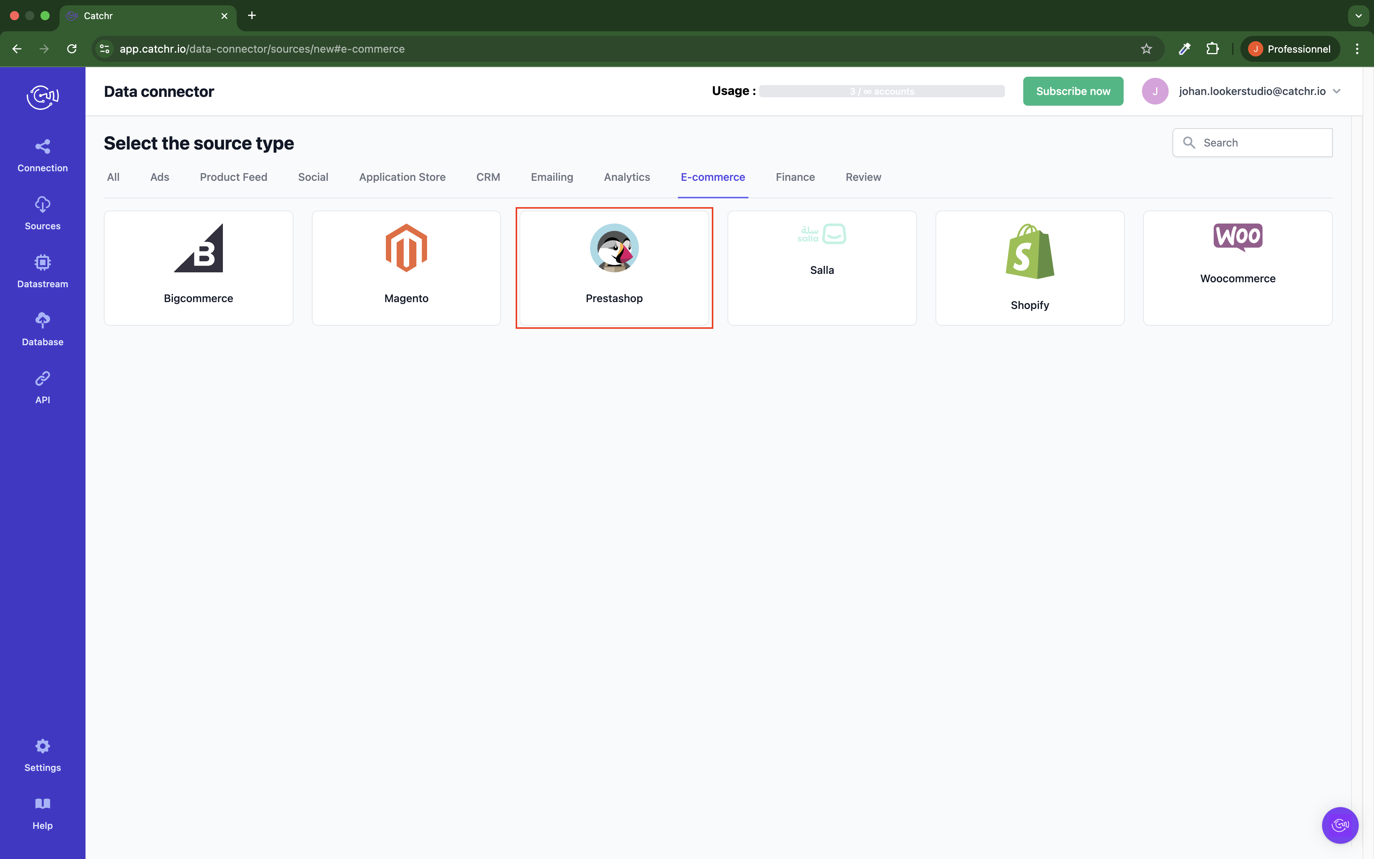The image size is (1374, 859).
Task: Switch to the Analytics tab
Action: click(x=627, y=177)
